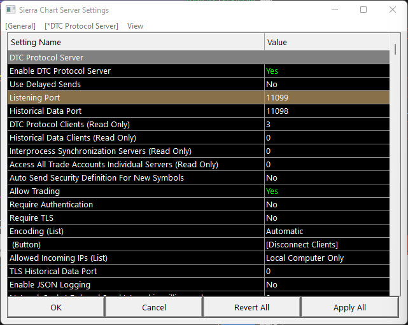Edit the Listening Port value 11099

click(277, 97)
